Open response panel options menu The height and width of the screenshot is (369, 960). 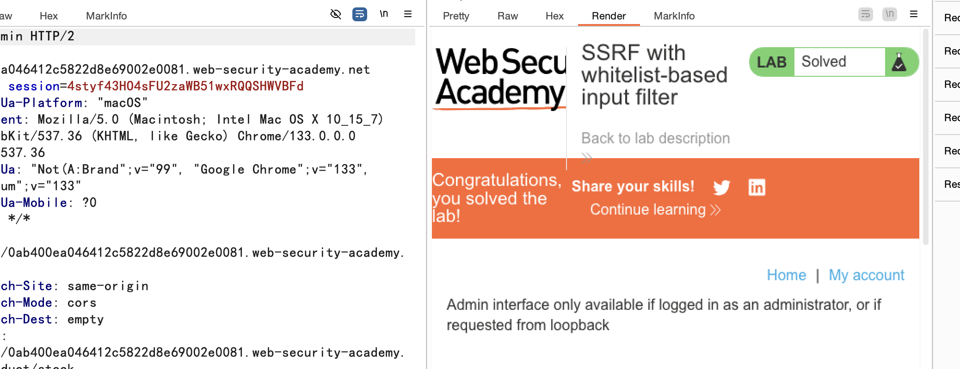(x=914, y=14)
